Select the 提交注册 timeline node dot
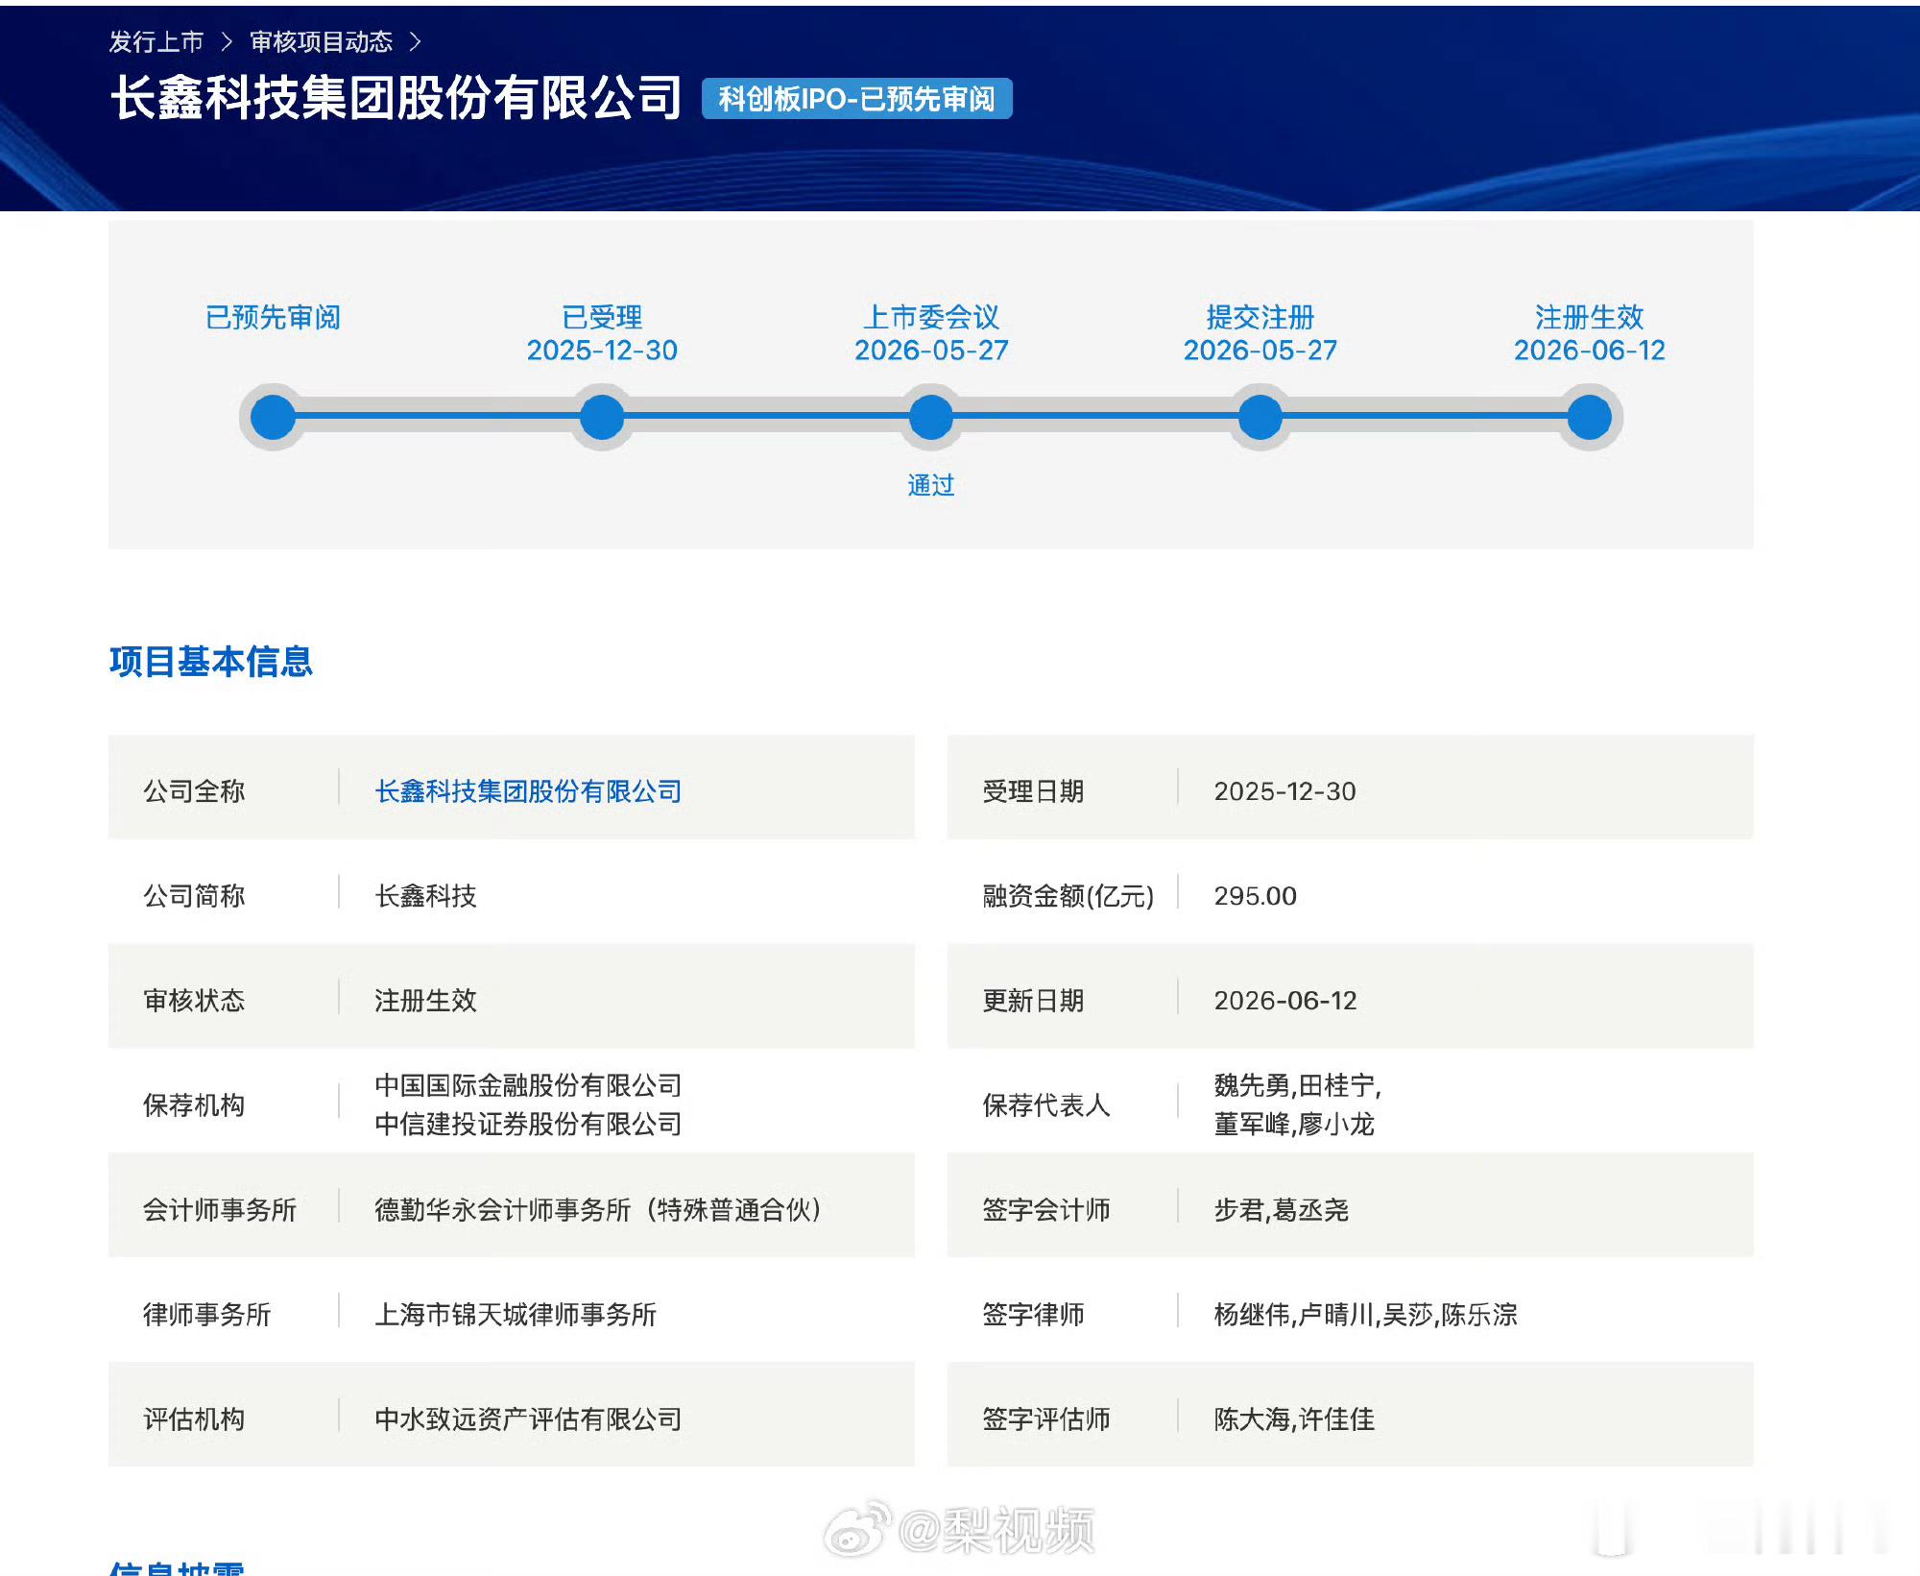The image size is (1920, 1576). click(x=1260, y=418)
